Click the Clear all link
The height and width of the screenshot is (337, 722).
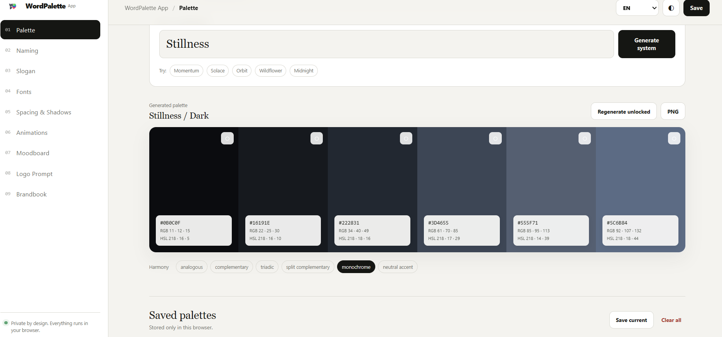671,320
